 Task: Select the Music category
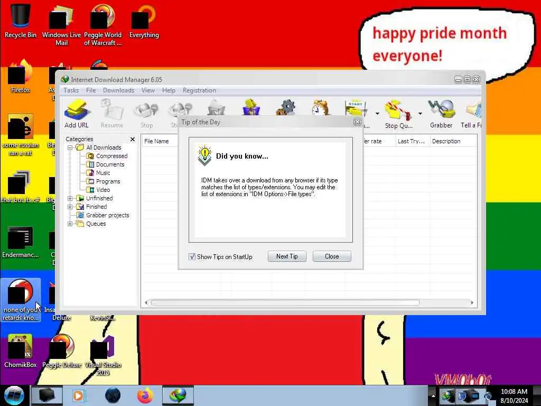(103, 173)
